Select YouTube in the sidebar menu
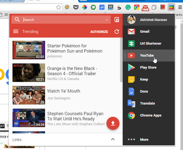 click(x=149, y=56)
